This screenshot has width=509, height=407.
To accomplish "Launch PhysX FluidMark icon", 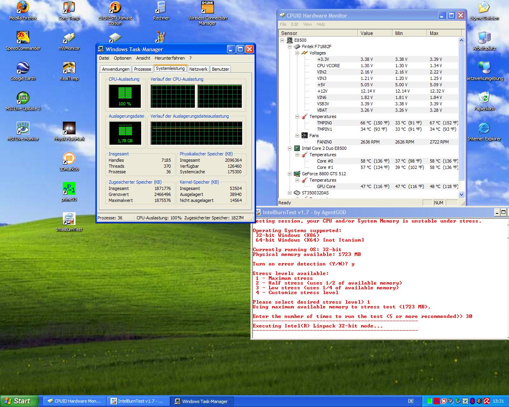I will 69,132.
